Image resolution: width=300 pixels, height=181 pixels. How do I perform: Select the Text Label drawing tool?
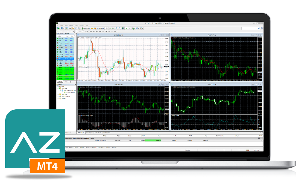click(83, 31)
